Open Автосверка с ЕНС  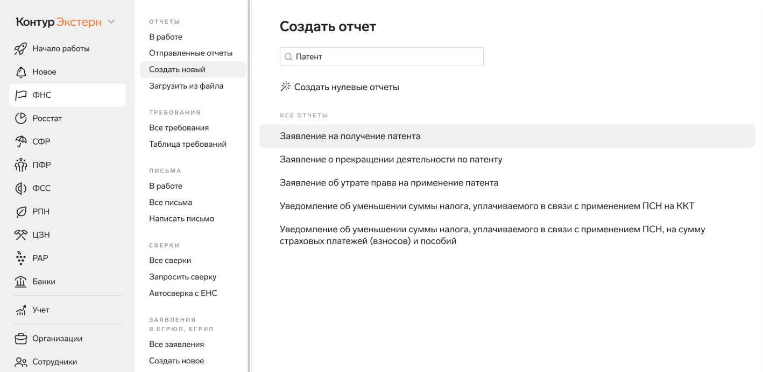[x=183, y=294]
